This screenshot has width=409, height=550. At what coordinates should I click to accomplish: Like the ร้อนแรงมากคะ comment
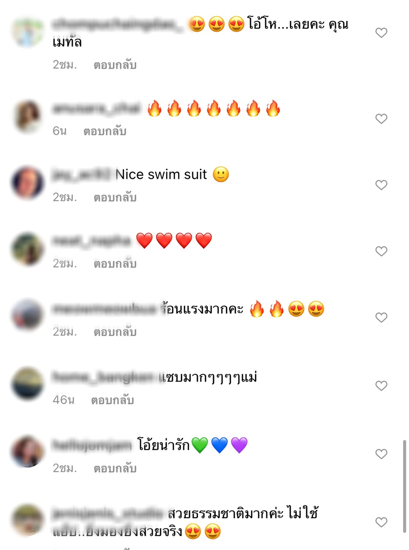381,318
